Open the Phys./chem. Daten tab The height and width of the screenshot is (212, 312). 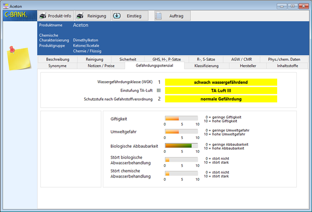click(x=284, y=60)
